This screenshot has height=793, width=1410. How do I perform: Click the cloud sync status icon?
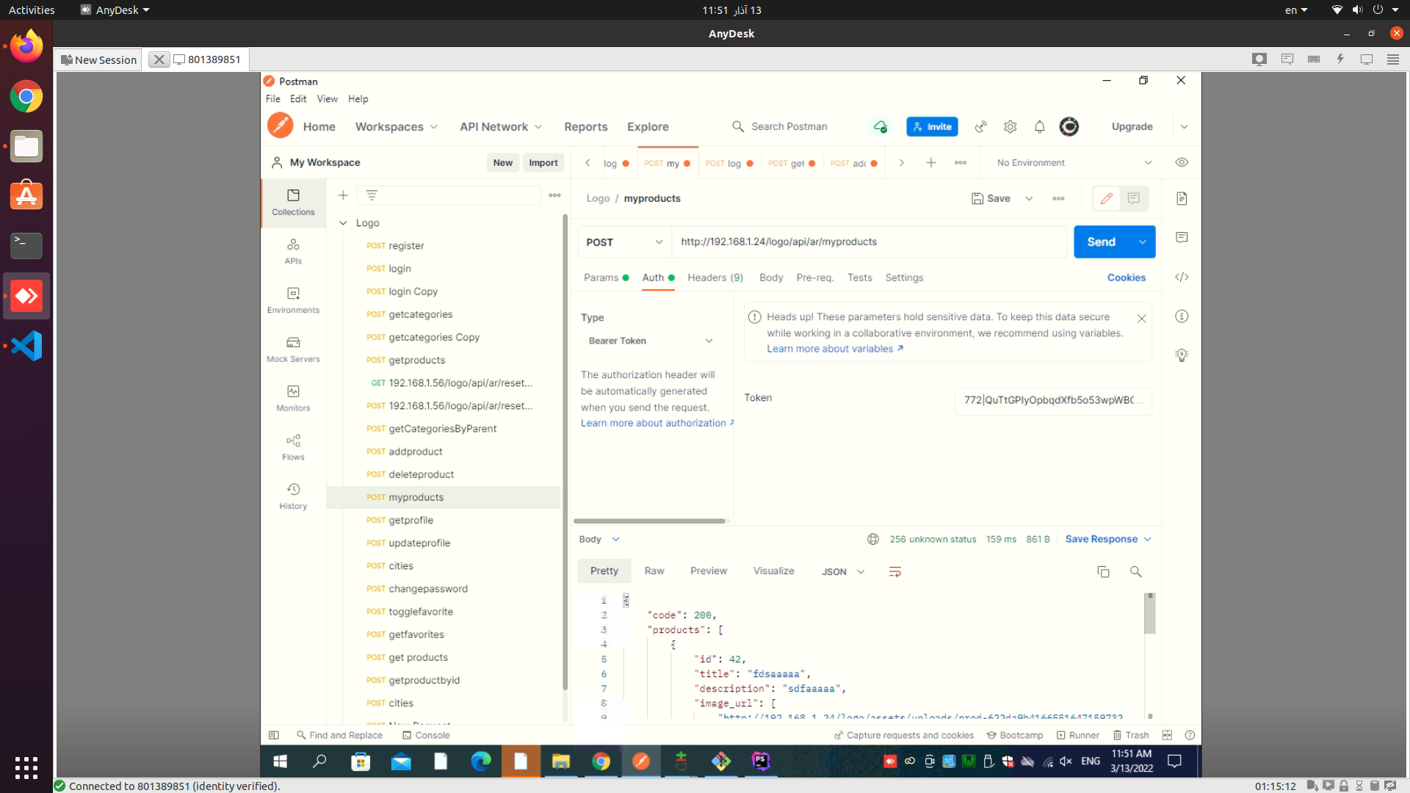coord(880,126)
